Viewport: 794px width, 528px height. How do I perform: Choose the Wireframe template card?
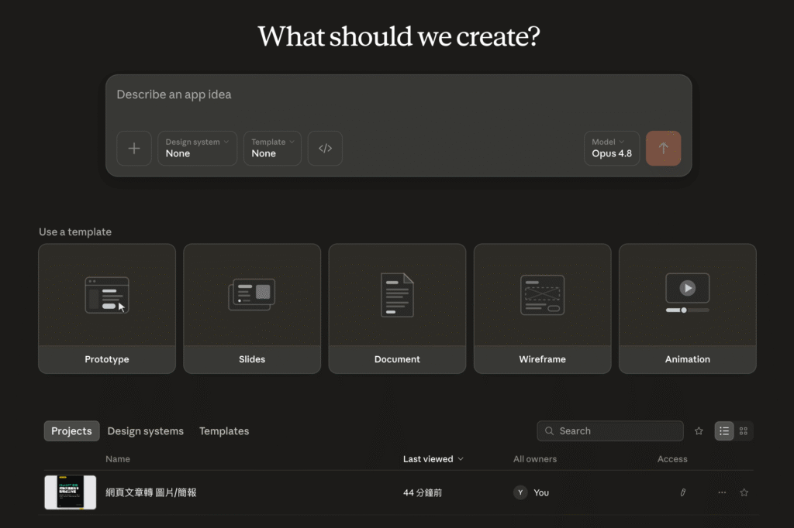point(542,308)
